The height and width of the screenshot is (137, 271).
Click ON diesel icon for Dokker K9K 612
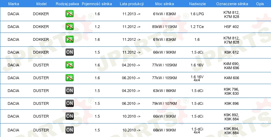click(69, 52)
